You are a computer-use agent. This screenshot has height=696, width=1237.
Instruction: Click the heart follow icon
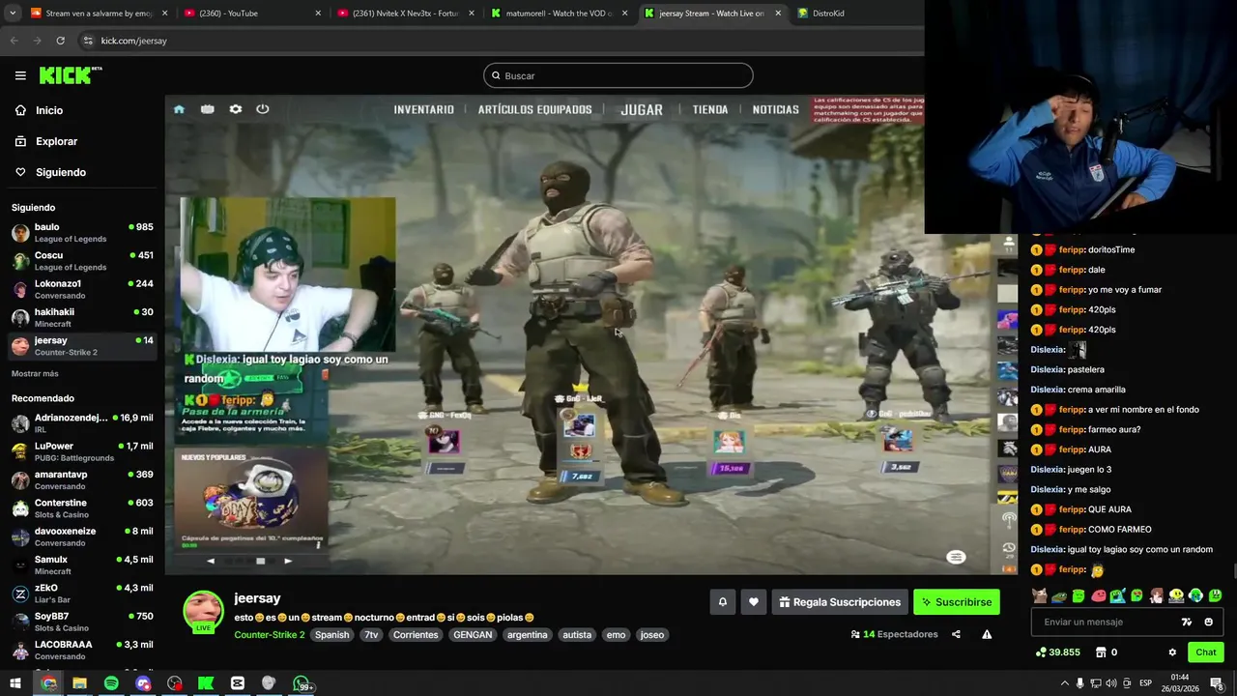click(754, 602)
